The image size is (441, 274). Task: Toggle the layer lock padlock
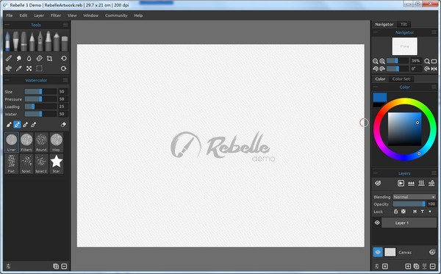point(395,212)
